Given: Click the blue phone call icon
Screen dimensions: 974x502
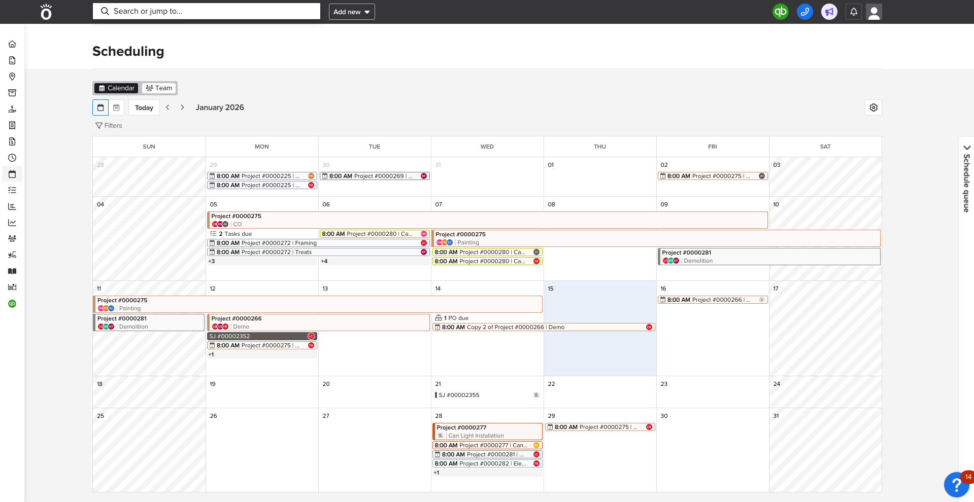Looking at the screenshot, I should pyautogui.click(x=804, y=12).
